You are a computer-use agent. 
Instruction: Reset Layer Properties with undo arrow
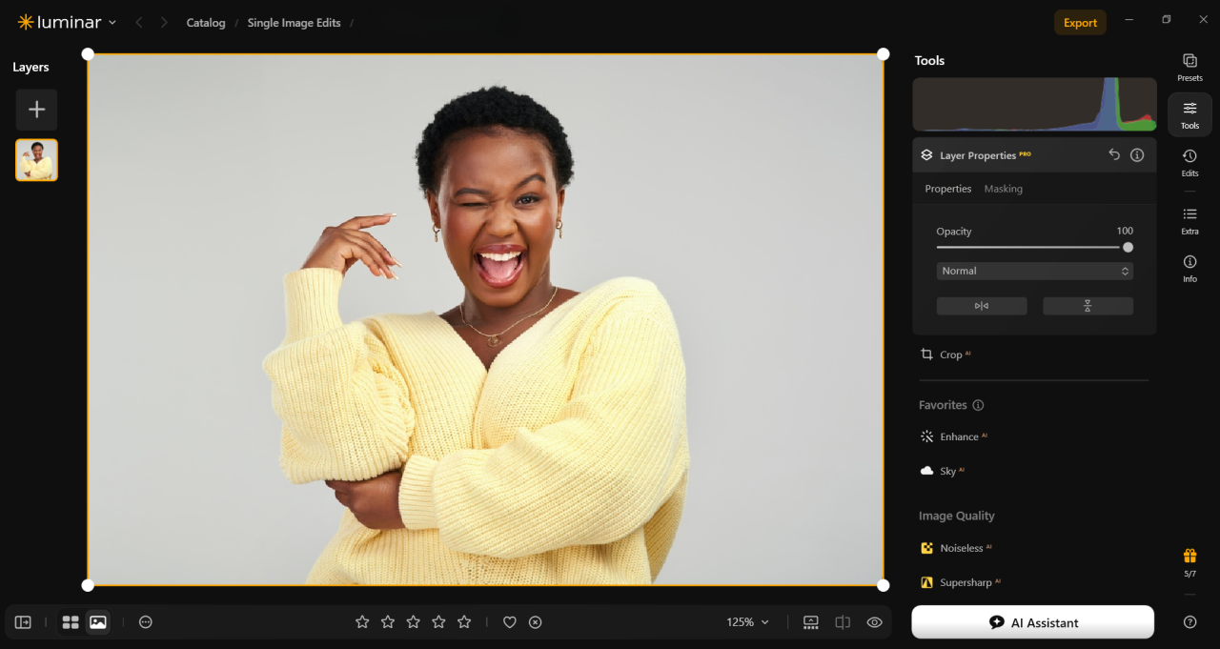tap(1114, 154)
